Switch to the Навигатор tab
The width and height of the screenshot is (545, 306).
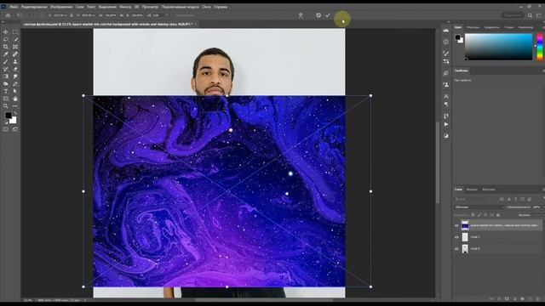point(525,27)
